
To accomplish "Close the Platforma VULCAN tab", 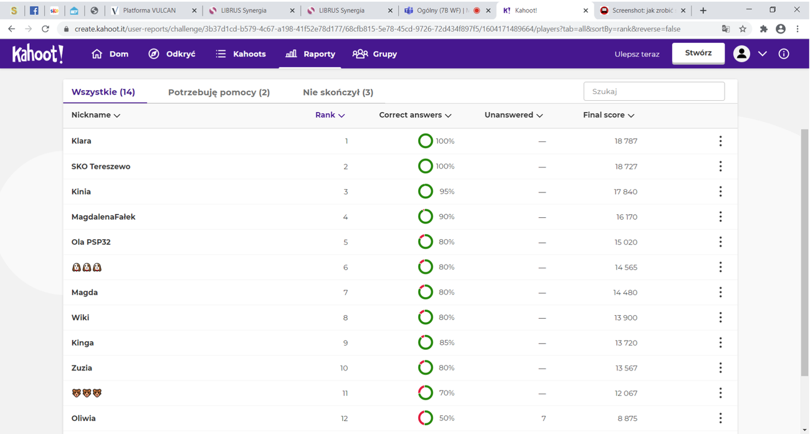I will [x=194, y=11].
